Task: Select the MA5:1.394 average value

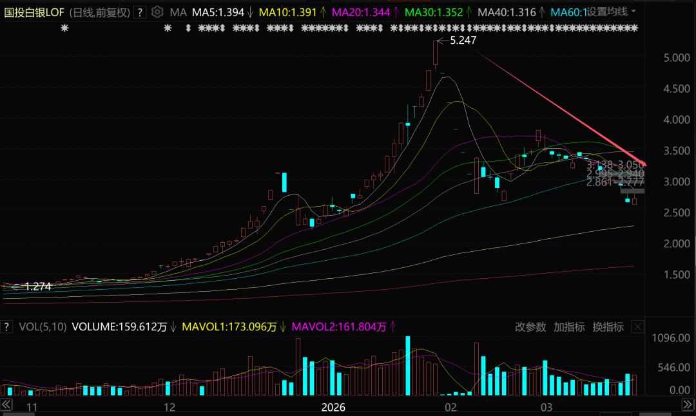Action: pyautogui.click(x=218, y=12)
